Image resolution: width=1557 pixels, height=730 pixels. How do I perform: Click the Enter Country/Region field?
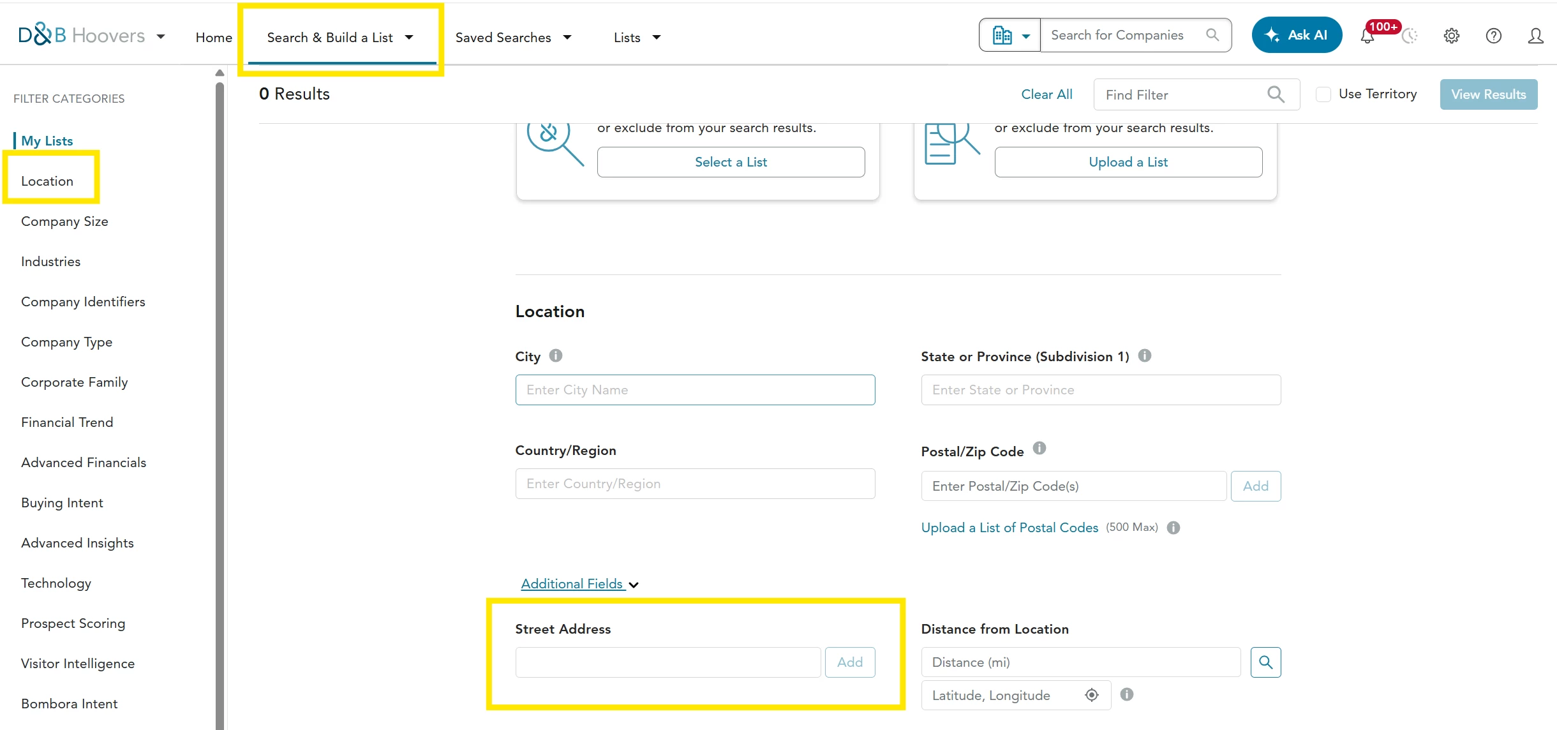tap(695, 484)
